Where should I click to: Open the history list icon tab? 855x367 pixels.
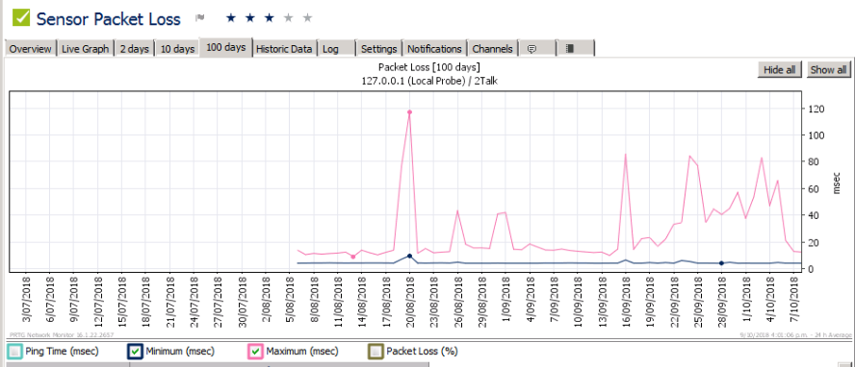click(x=575, y=48)
